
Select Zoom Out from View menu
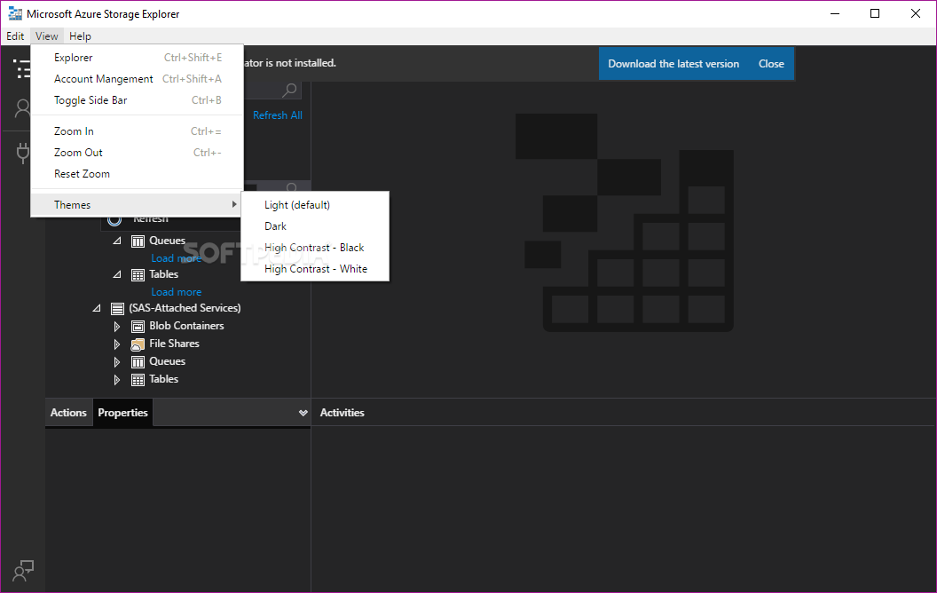[137, 153]
